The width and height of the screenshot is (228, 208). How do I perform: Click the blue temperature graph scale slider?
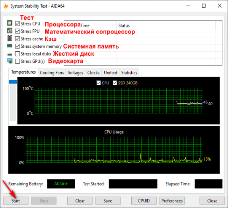click(13, 82)
